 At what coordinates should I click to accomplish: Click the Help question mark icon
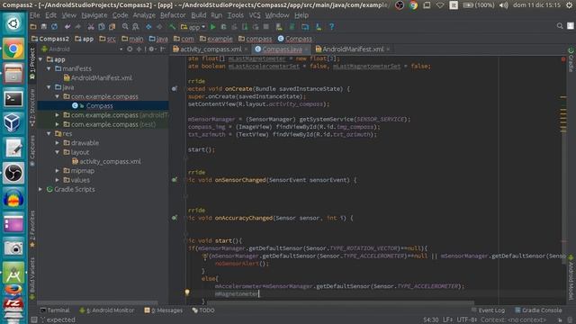(332, 27)
